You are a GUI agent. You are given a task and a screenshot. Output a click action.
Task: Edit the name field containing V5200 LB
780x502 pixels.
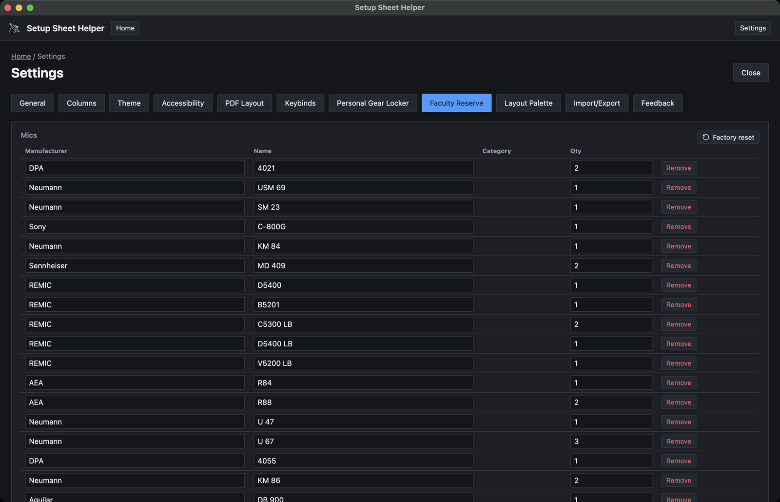click(x=363, y=363)
